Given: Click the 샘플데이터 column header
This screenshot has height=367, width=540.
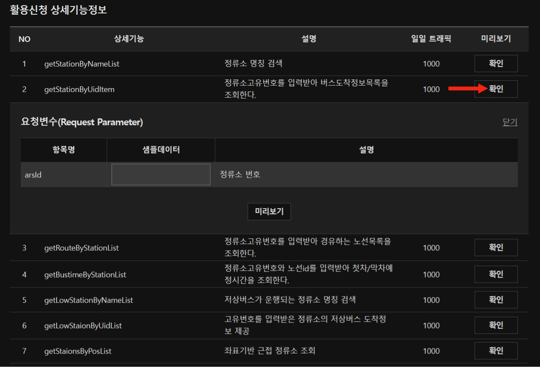Looking at the screenshot, I should [x=161, y=150].
